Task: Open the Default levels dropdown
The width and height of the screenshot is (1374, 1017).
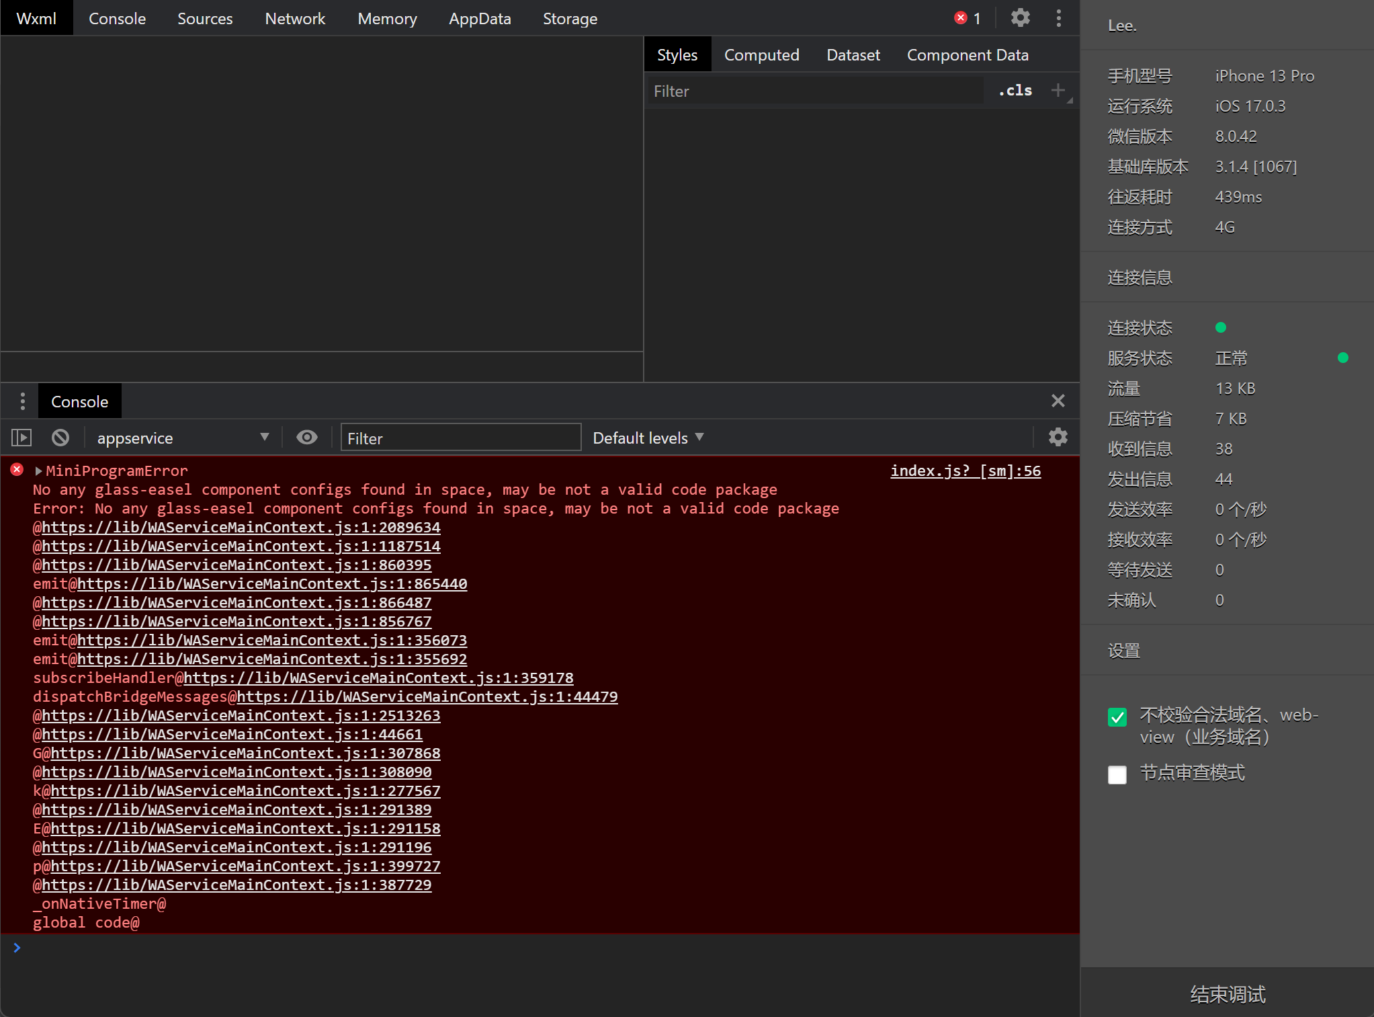Action: 648,438
